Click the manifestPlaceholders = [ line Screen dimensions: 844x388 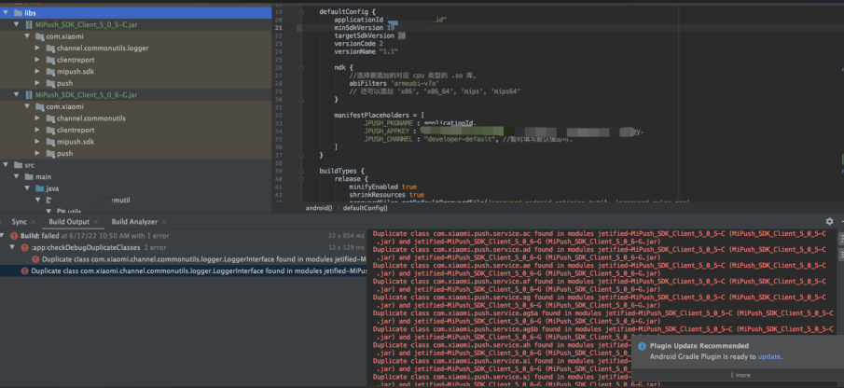[x=379, y=115]
